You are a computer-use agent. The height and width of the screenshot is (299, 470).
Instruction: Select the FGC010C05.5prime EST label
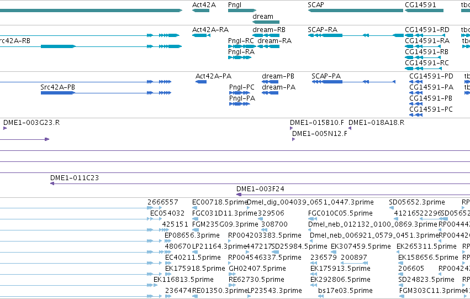pos(340,213)
